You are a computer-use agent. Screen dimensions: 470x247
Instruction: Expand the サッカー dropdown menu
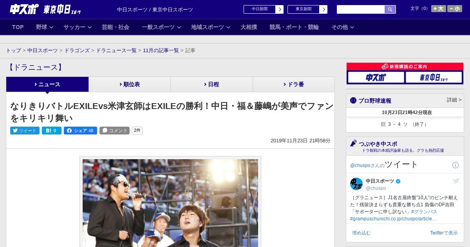click(78, 27)
